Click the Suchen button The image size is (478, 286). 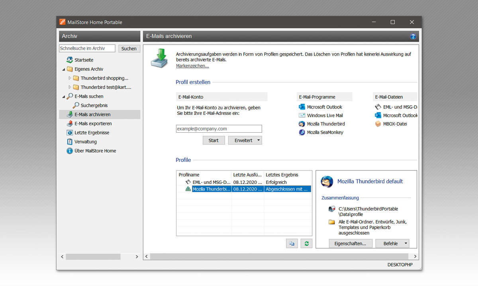pyautogui.click(x=129, y=48)
